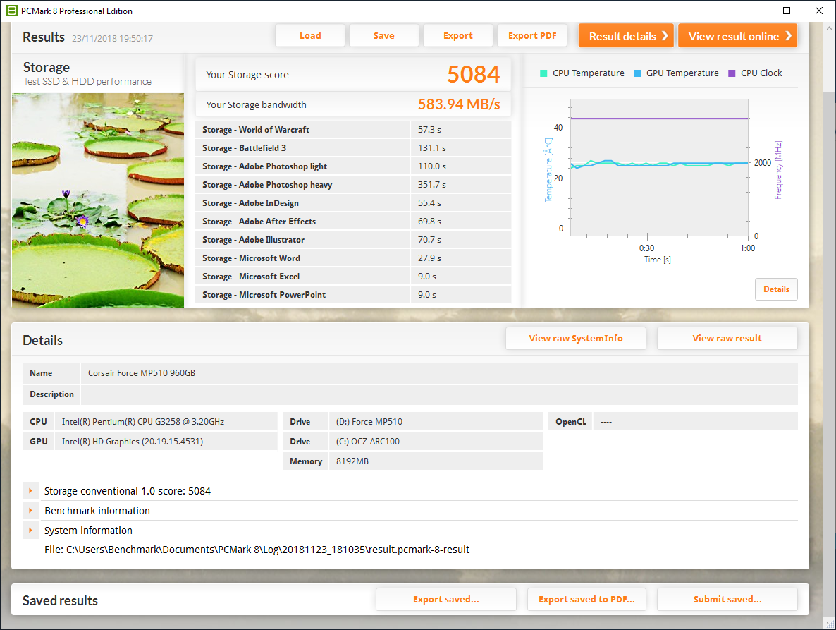Expand Storage conventional 1.0 score section
Image resolution: width=836 pixels, height=630 pixels.
pos(30,491)
